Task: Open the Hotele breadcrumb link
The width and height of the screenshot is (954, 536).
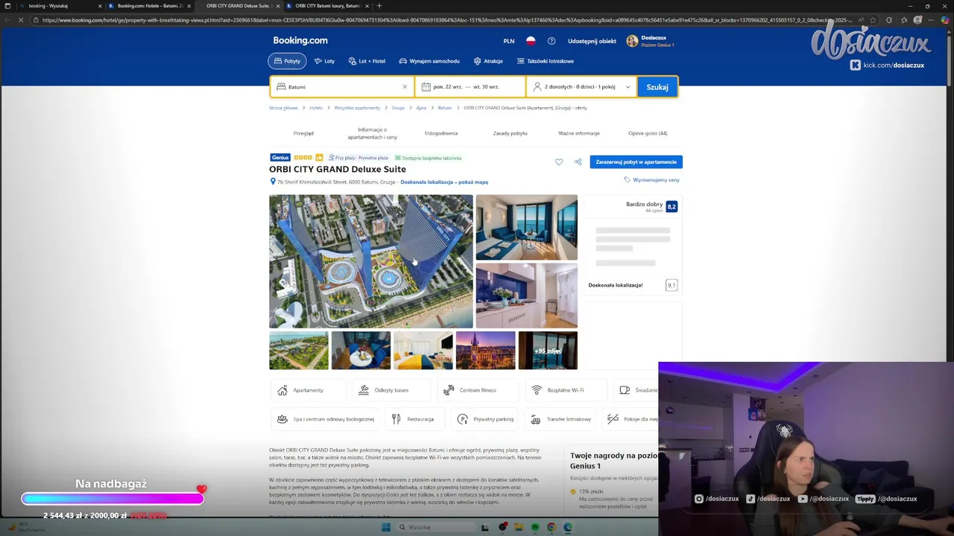Action: click(316, 108)
